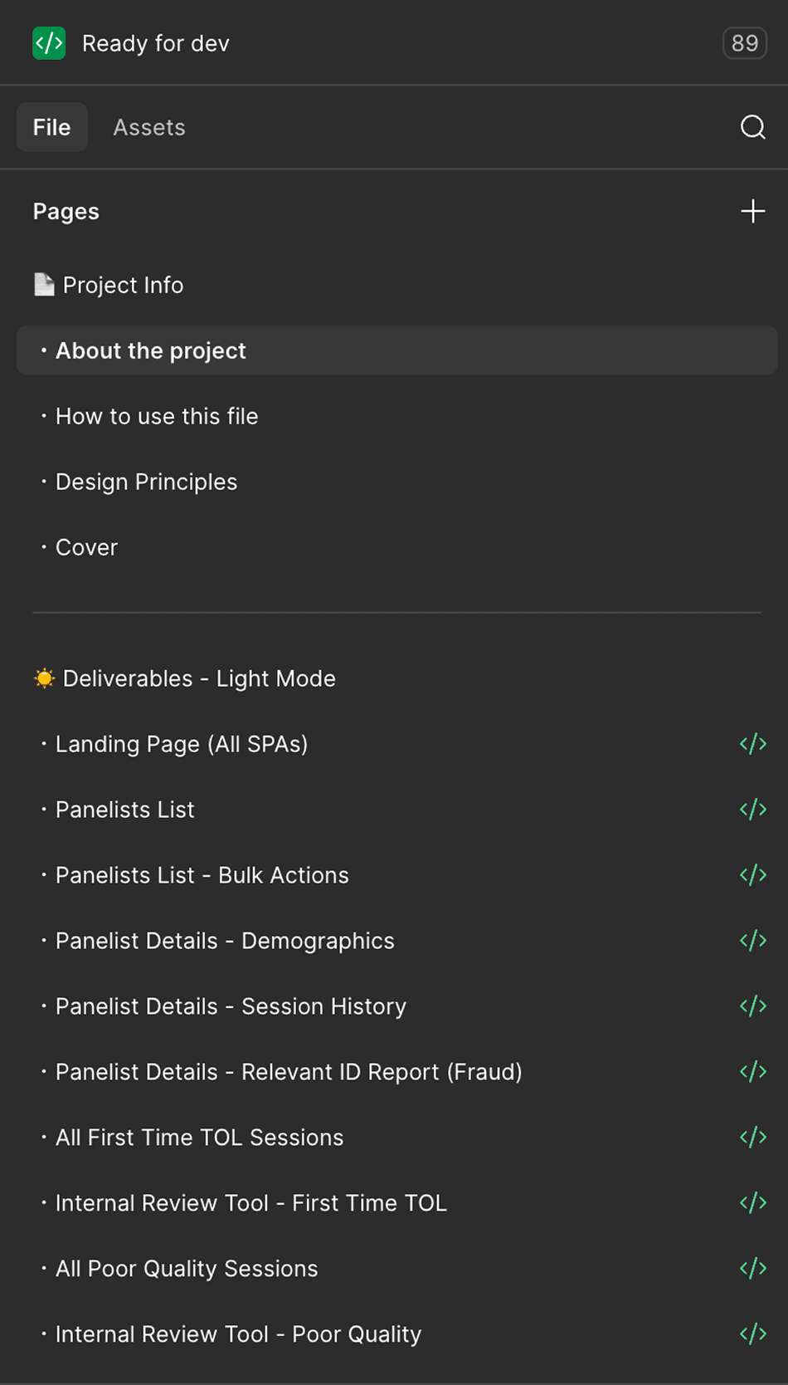Viewport: 788px width, 1385px height.
Task: Select Deliverables - Light Mode section
Action: tap(199, 678)
